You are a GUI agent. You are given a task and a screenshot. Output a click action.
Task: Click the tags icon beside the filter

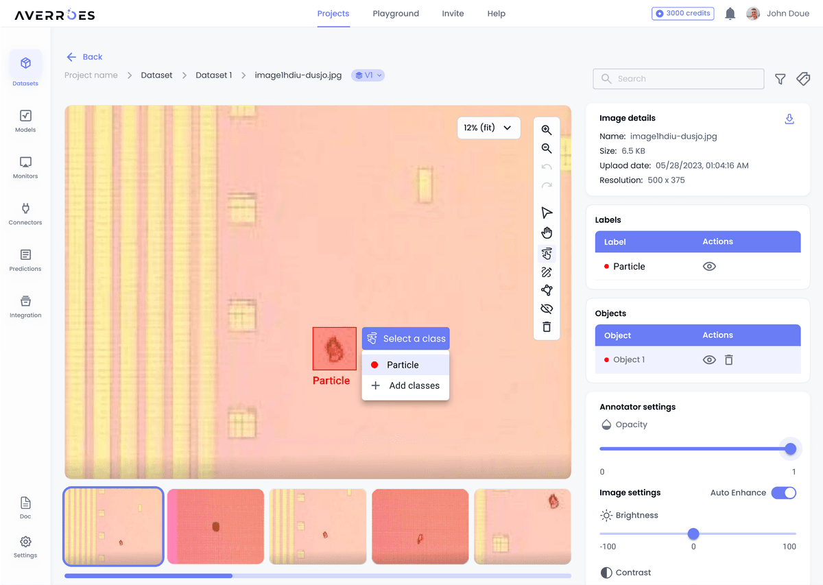click(x=803, y=79)
